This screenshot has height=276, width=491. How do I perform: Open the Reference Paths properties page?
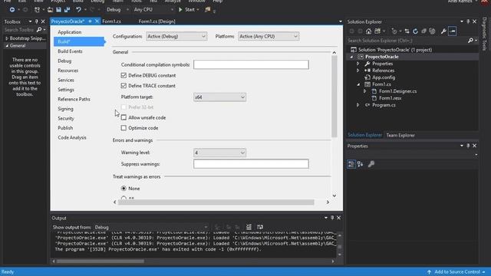[74, 99]
